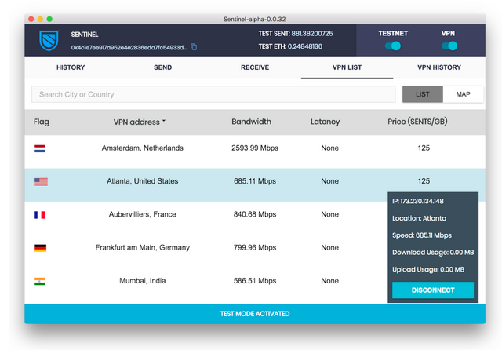Image resolution: width=502 pixels, height=350 pixels.
Task: Click the 2593.99 Mbps bandwidth value
Action: 255,148
